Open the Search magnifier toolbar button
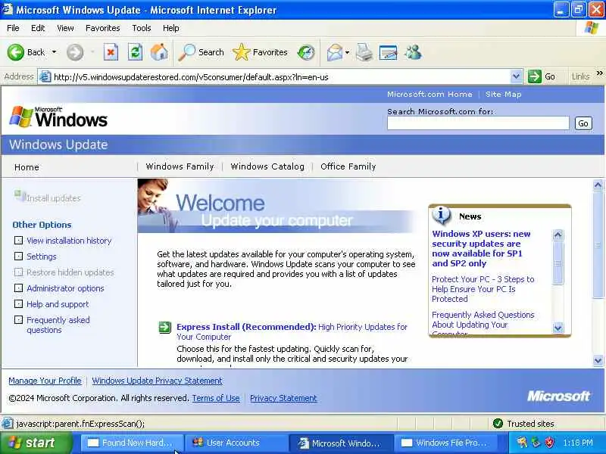 pos(201,52)
